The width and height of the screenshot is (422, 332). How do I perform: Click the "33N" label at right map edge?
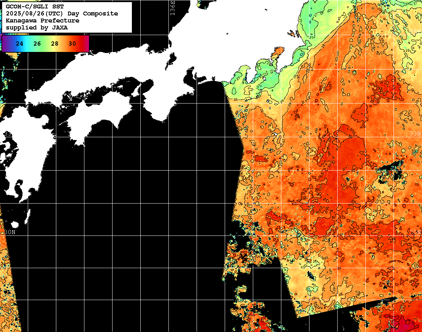[x=415, y=134]
